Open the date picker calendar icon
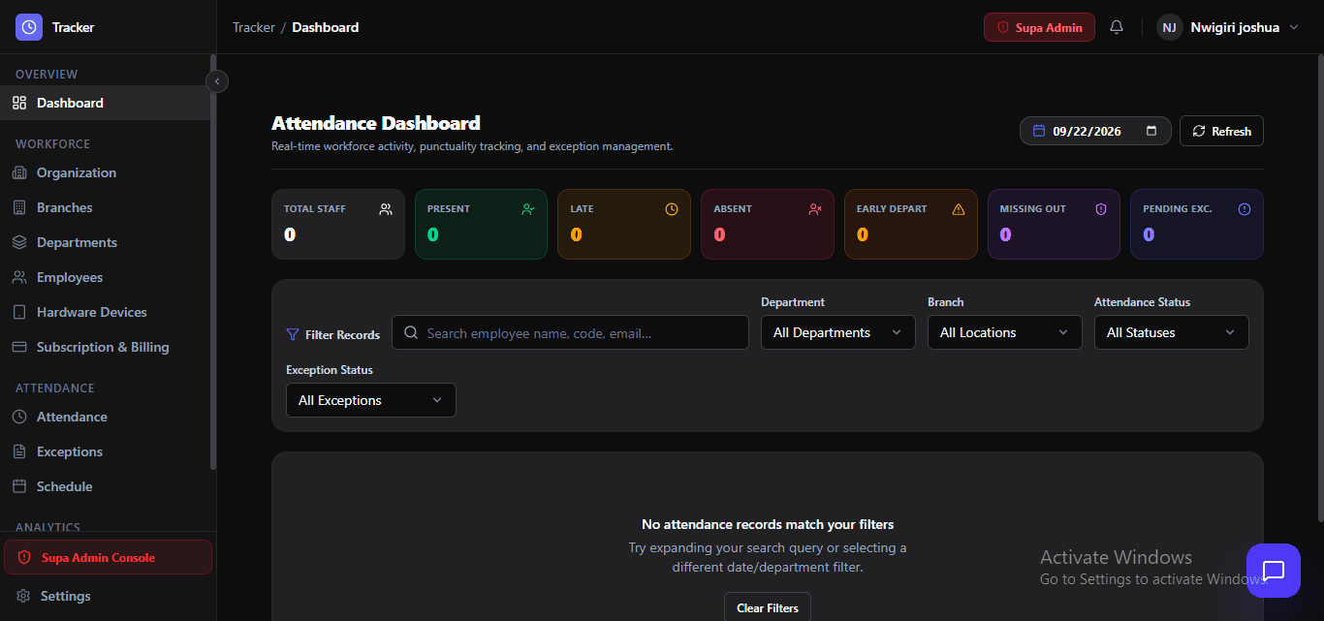This screenshot has width=1324, height=621. (x=1151, y=131)
